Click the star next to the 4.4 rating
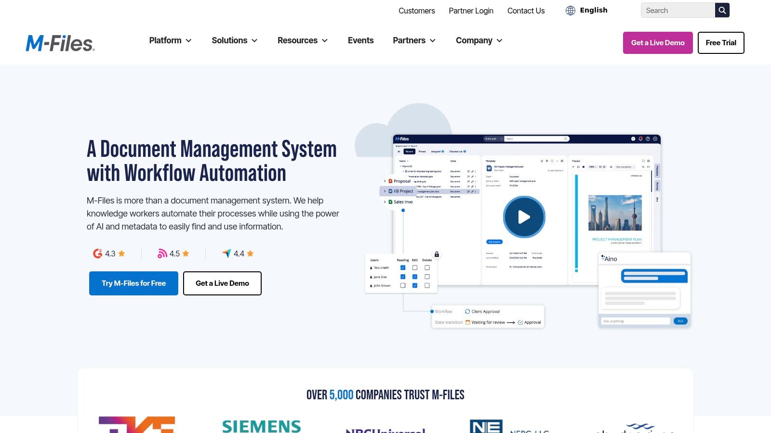The height and width of the screenshot is (433, 771). tap(250, 253)
